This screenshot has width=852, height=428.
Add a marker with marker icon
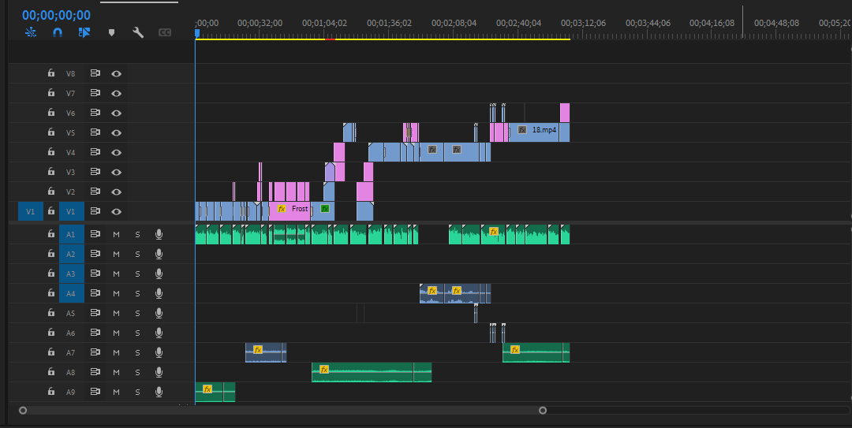point(111,32)
